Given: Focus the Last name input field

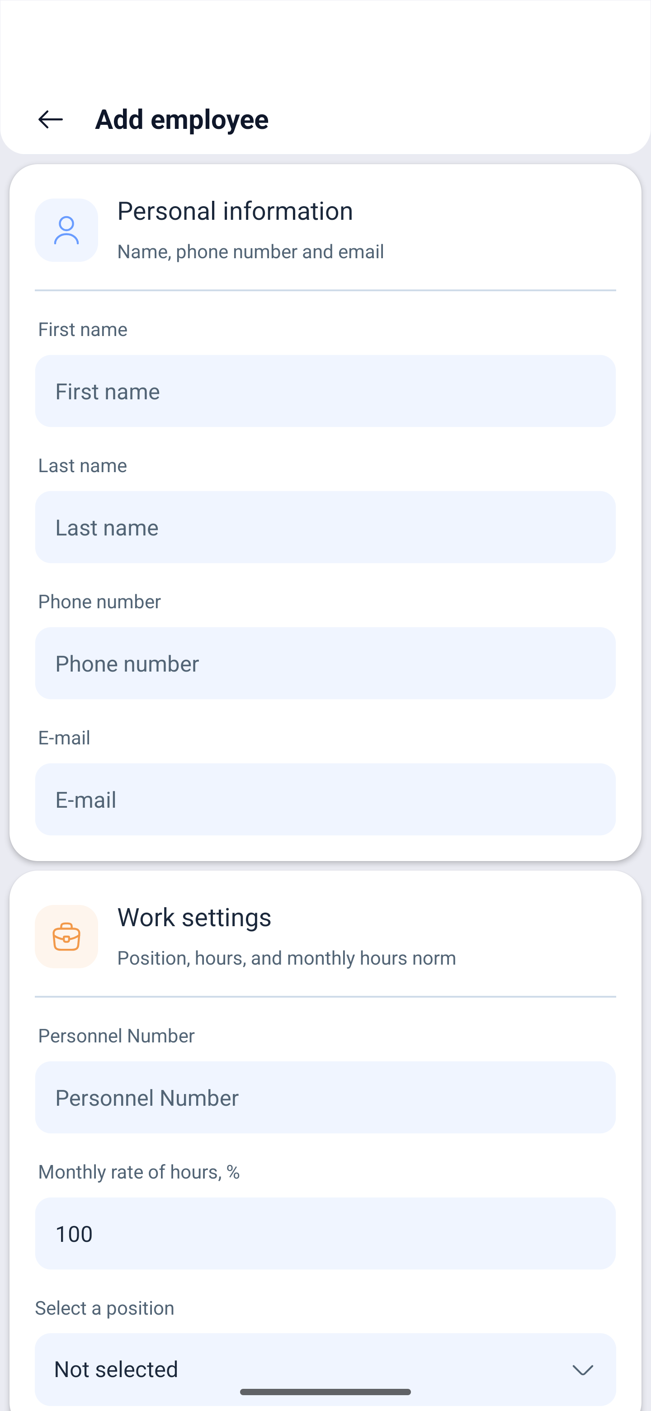Looking at the screenshot, I should pyautogui.click(x=325, y=527).
